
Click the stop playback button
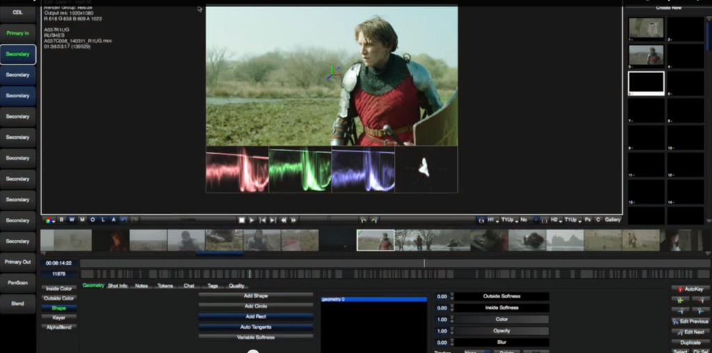tap(242, 220)
